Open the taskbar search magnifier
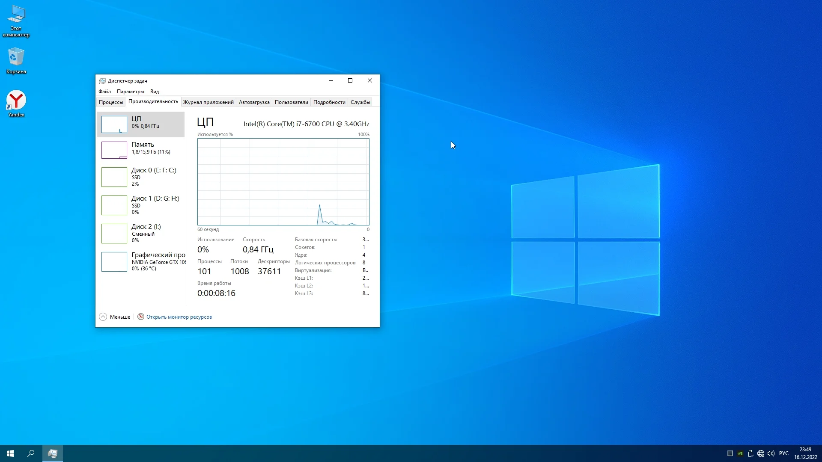The height and width of the screenshot is (462, 822). pyautogui.click(x=31, y=453)
